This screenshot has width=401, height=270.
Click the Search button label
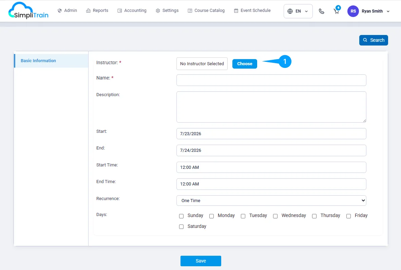tap(377, 40)
